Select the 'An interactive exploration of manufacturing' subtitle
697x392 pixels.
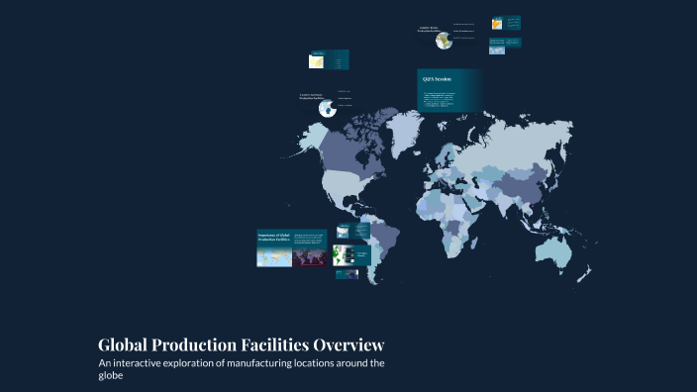[242, 369]
